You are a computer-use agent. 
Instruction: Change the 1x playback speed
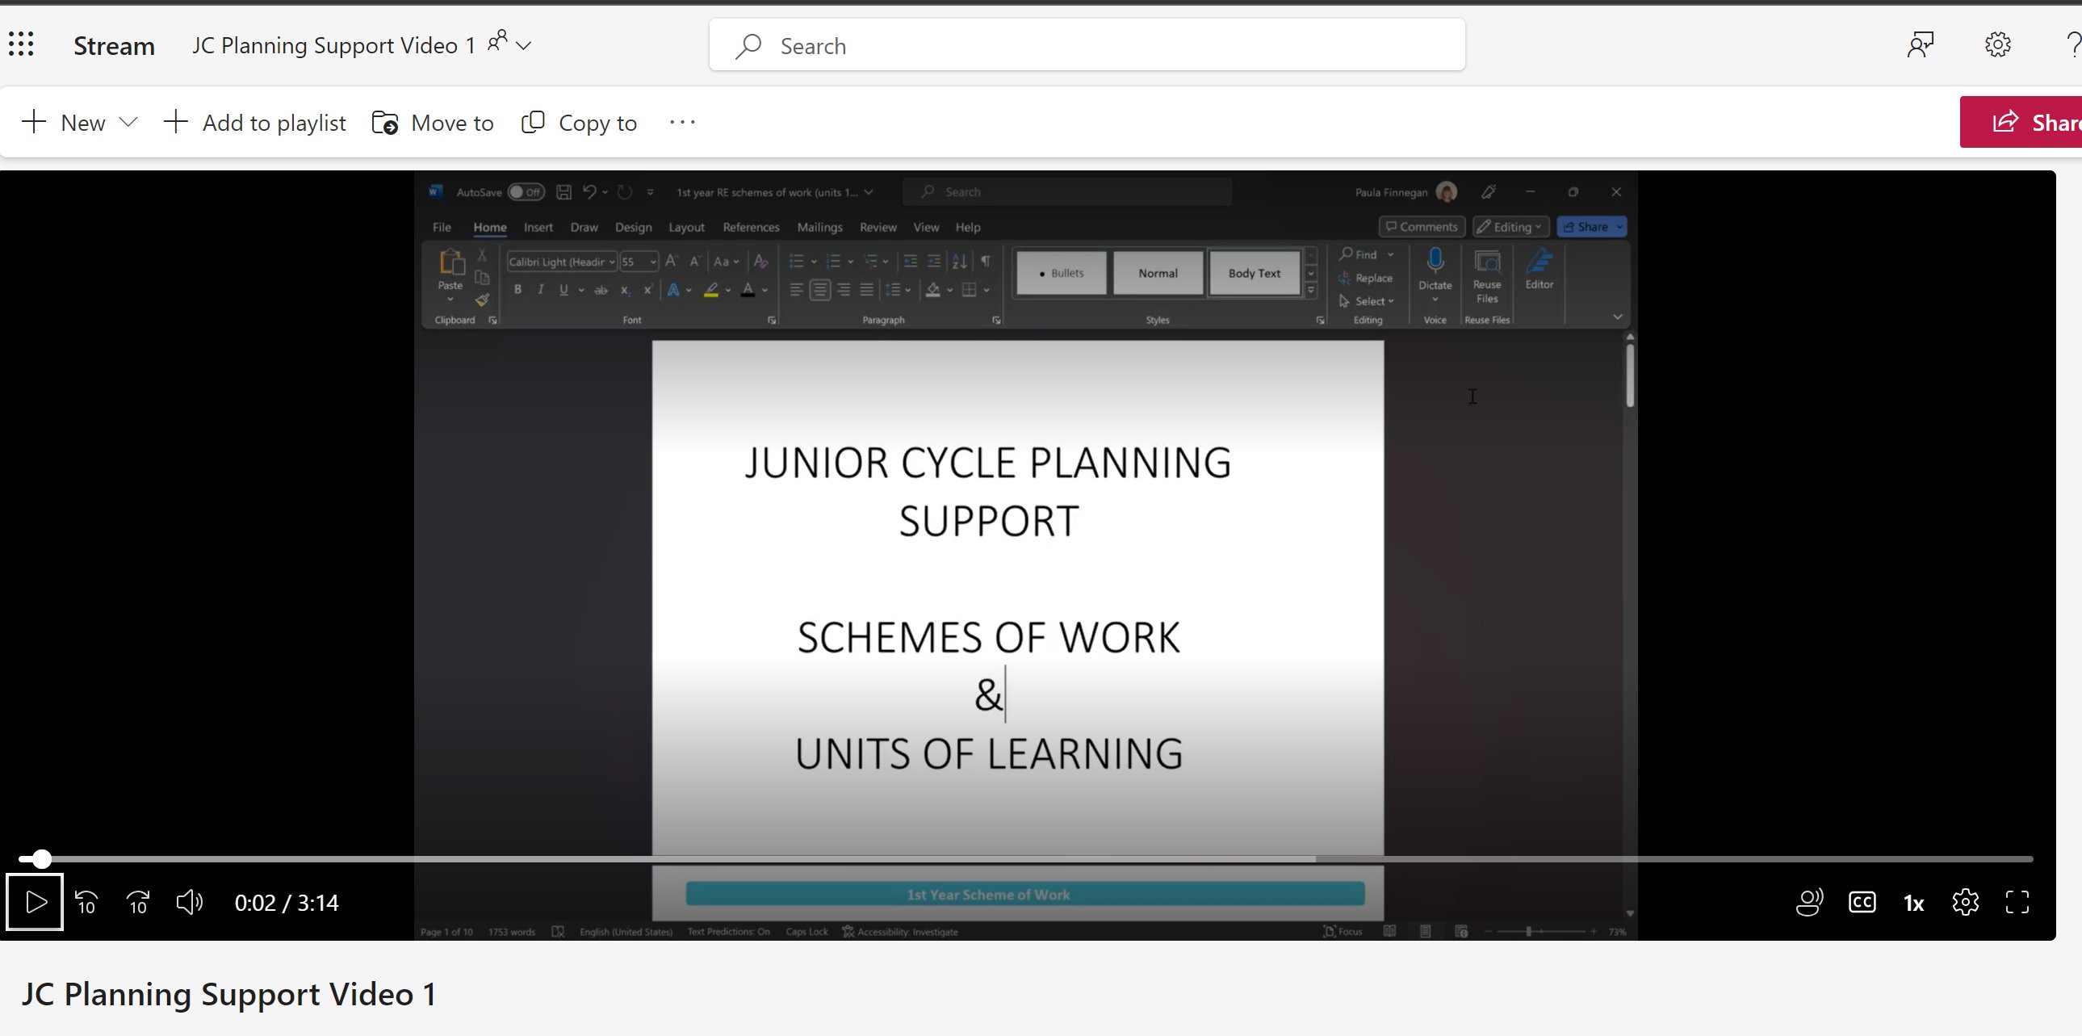[1913, 903]
